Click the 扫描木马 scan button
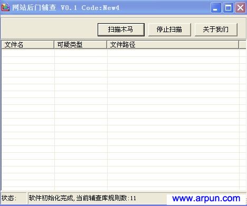The height and width of the screenshot is (206, 247). coord(121,30)
